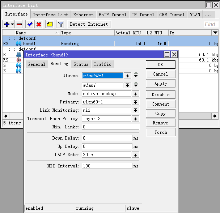Viewport: 220px width, 213px height.
Task: Click the Torch button
Action: (x=161, y=132)
